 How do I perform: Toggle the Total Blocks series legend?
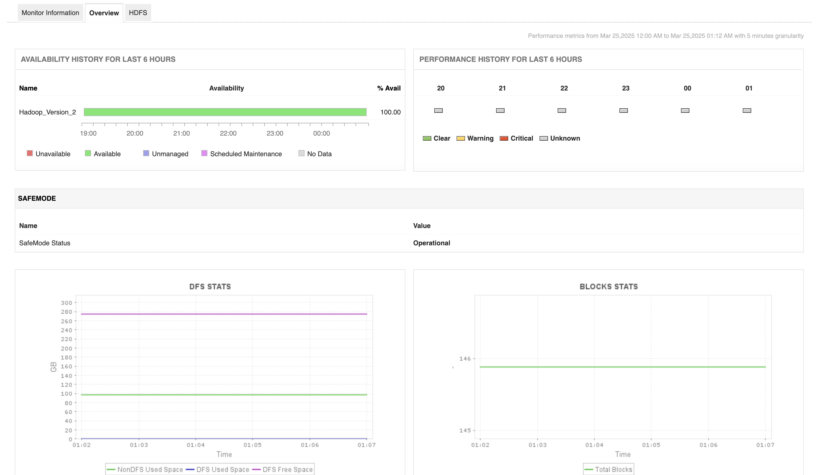click(612, 469)
